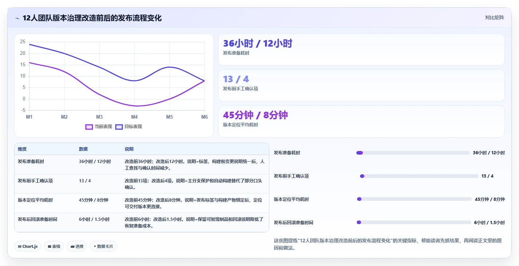
Task: Open the 45分钟 / 8分钟 data card
Action: 361,121
